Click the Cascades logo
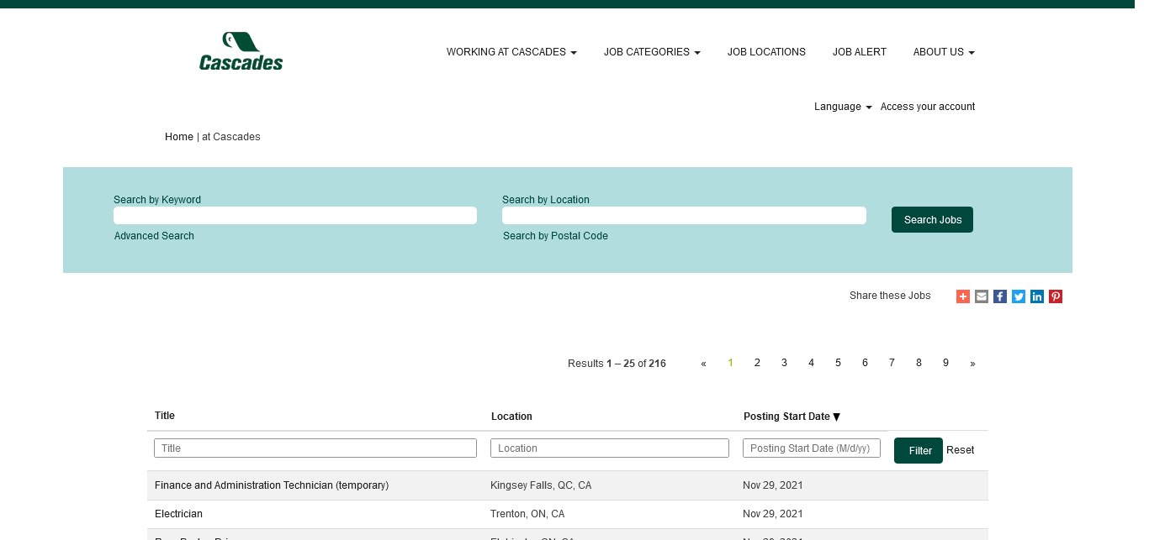This screenshot has height=540, width=1149. click(x=241, y=51)
